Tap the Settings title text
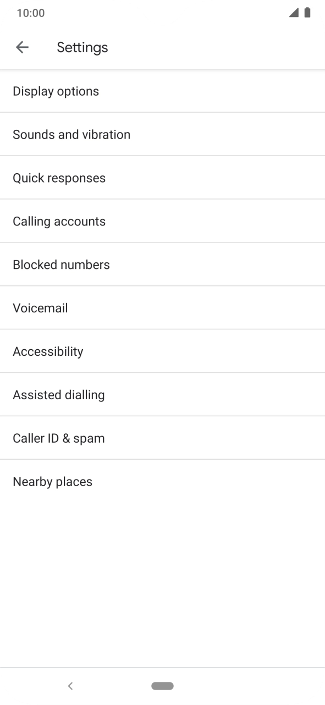Image resolution: width=325 pixels, height=705 pixels. point(82,47)
